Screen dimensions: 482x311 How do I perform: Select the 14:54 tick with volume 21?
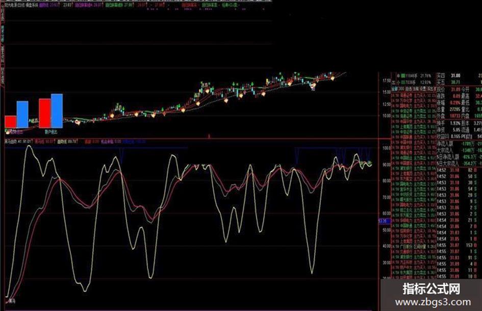click(459, 220)
